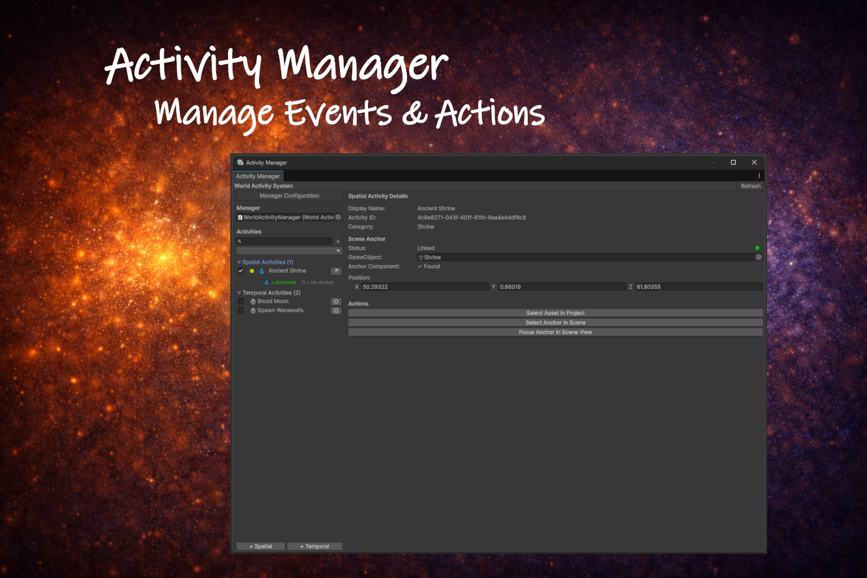Open the three-dot window options menu
This screenshot has width=867, height=578.
click(759, 176)
